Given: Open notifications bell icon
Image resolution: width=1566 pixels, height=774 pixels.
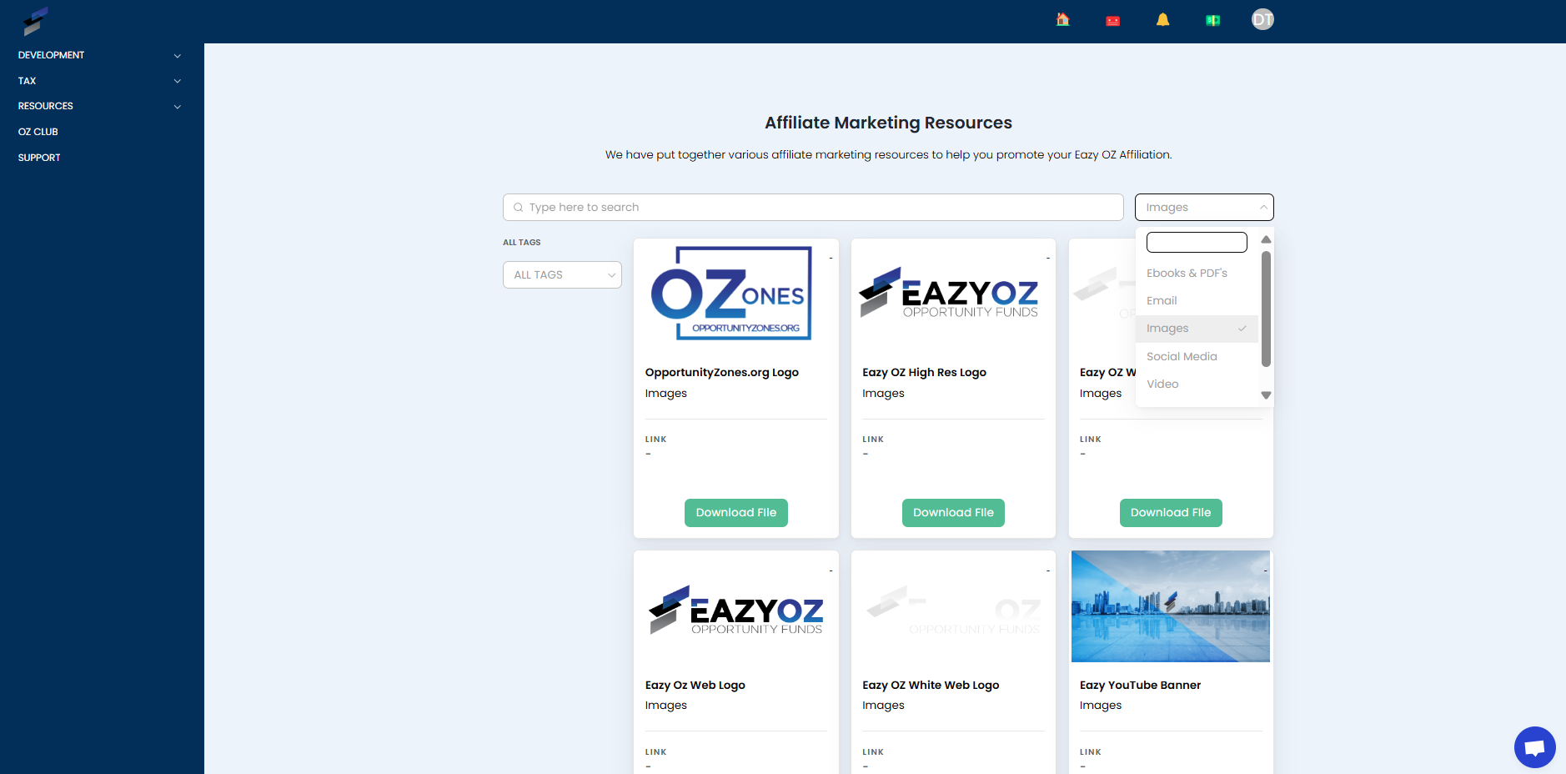Looking at the screenshot, I should (x=1162, y=19).
